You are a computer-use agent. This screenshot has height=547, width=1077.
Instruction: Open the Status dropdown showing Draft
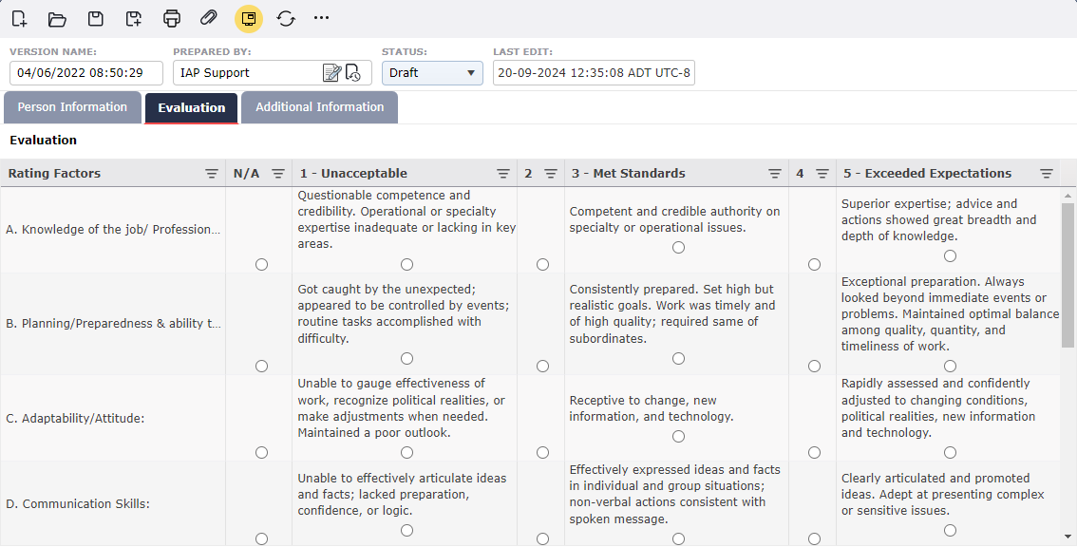[432, 73]
